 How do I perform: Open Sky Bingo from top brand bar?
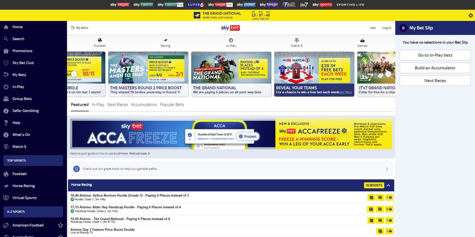[x=269, y=5]
